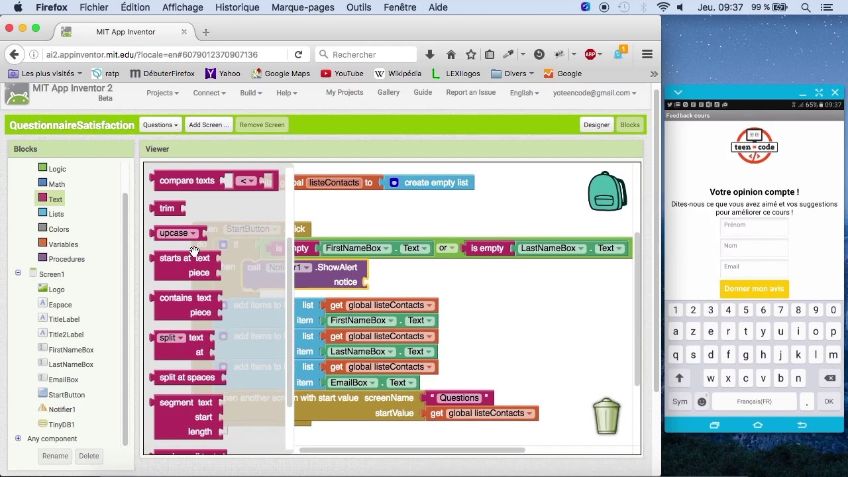Open the Firefox hamburger menu
848x477 pixels.
(x=647, y=54)
